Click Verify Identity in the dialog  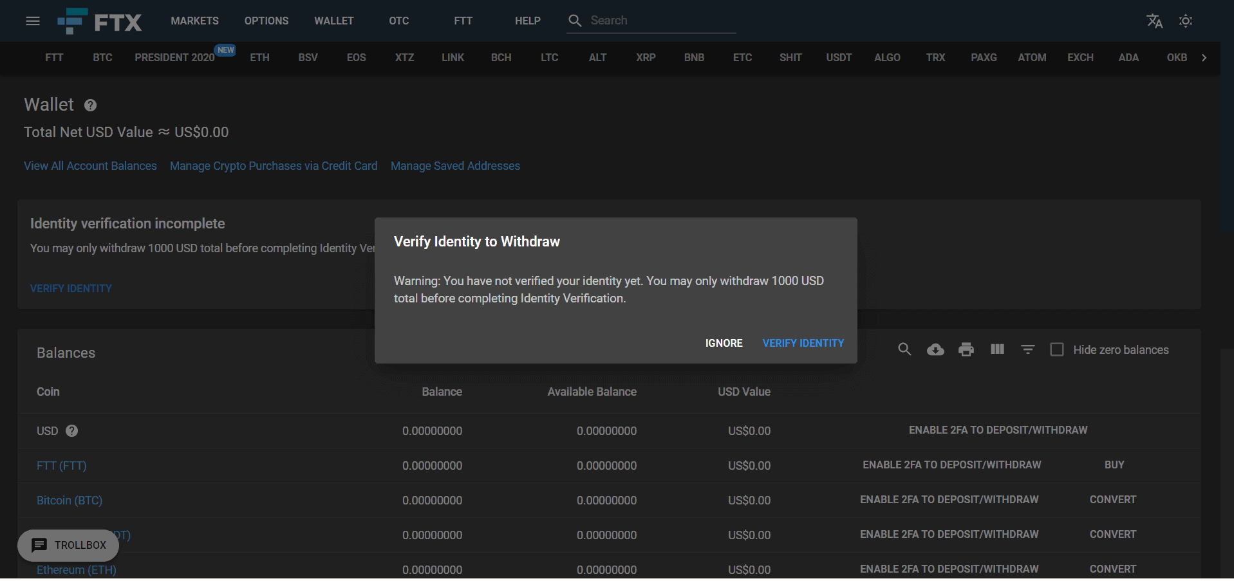(803, 344)
